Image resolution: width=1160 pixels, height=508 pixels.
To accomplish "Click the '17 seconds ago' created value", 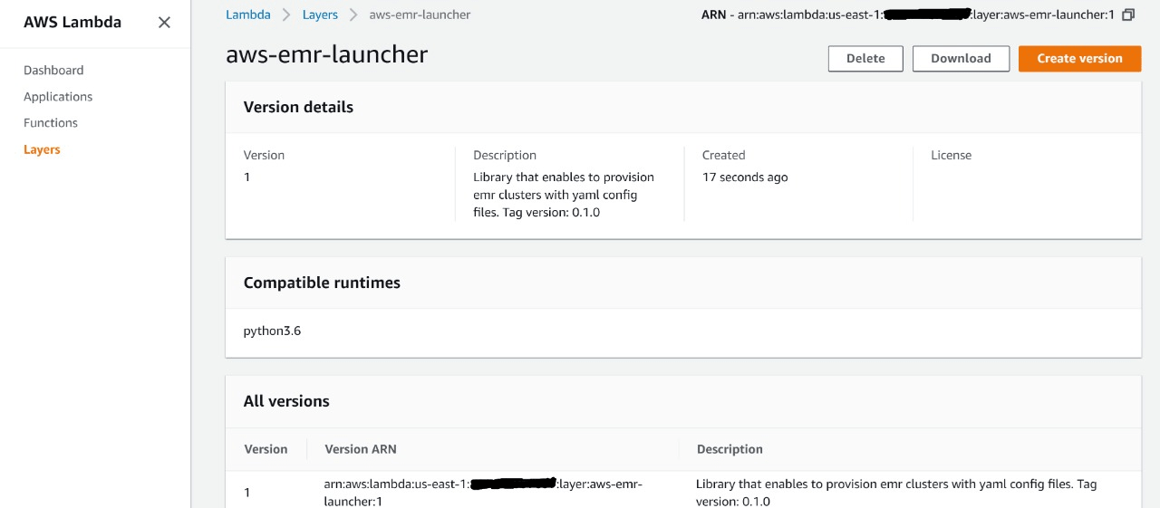I will click(745, 177).
